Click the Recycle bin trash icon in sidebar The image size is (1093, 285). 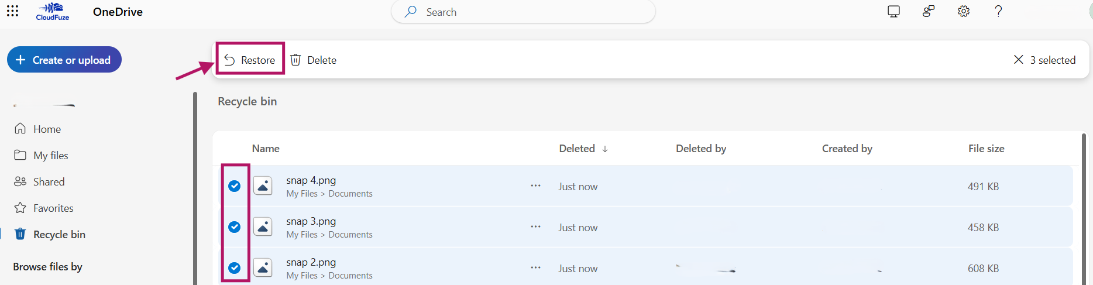tap(20, 234)
